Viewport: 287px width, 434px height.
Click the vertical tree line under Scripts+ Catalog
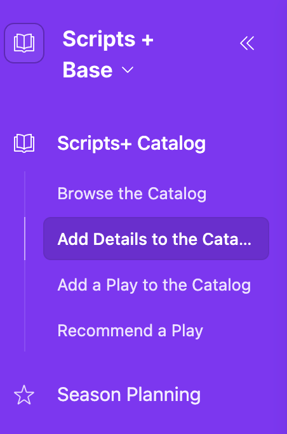coord(25,306)
